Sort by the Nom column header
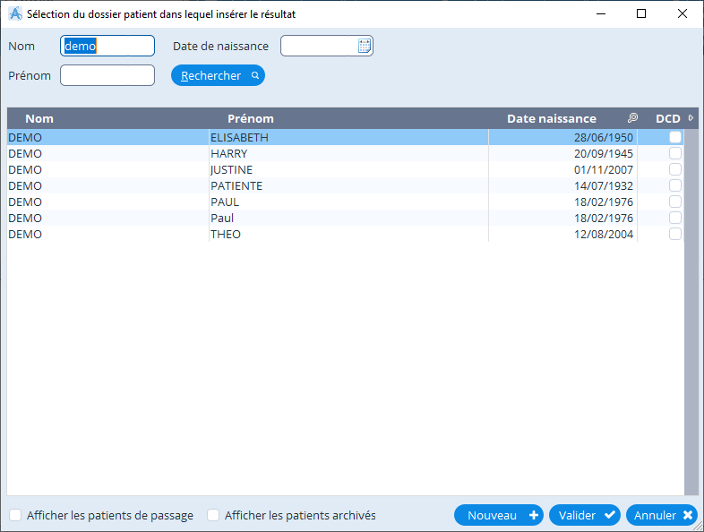This screenshot has height=532, width=704. coord(39,118)
